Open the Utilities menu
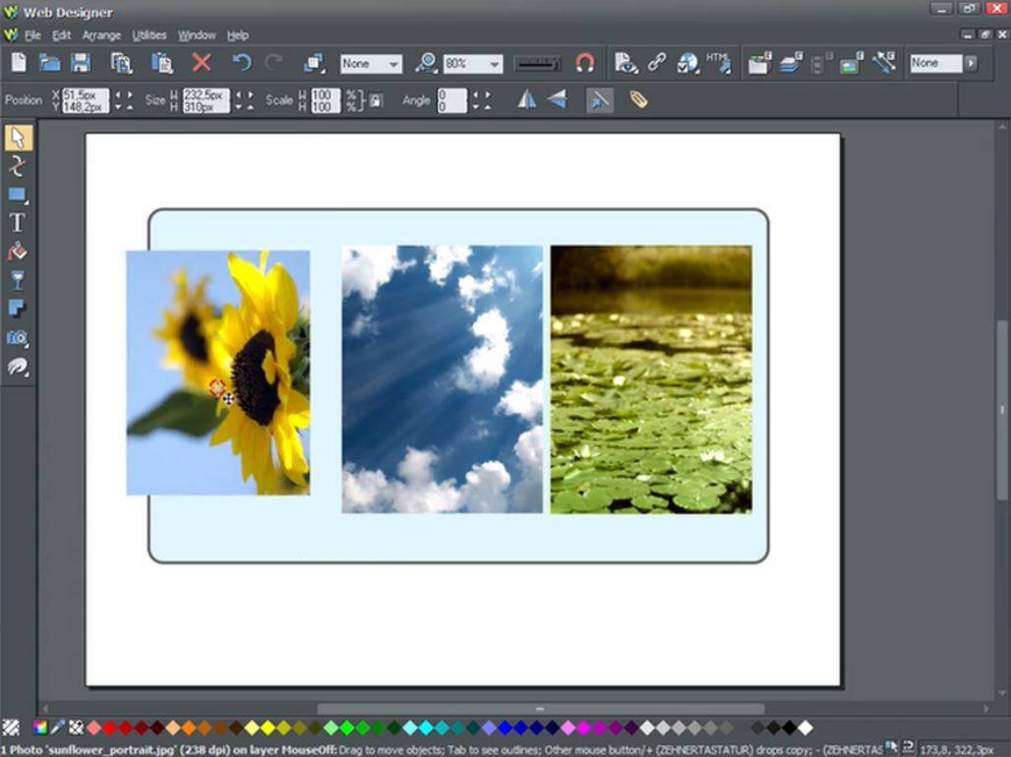Image resolution: width=1011 pixels, height=757 pixels. pos(149,34)
